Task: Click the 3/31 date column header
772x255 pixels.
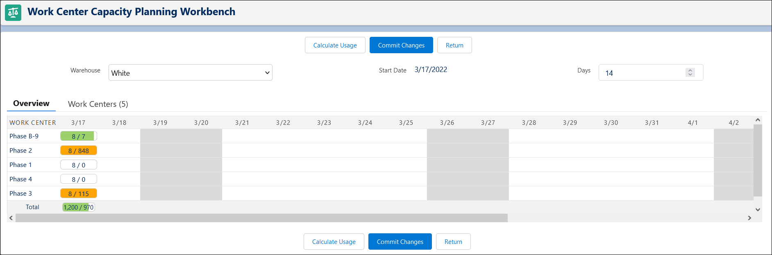Action: click(x=652, y=122)
